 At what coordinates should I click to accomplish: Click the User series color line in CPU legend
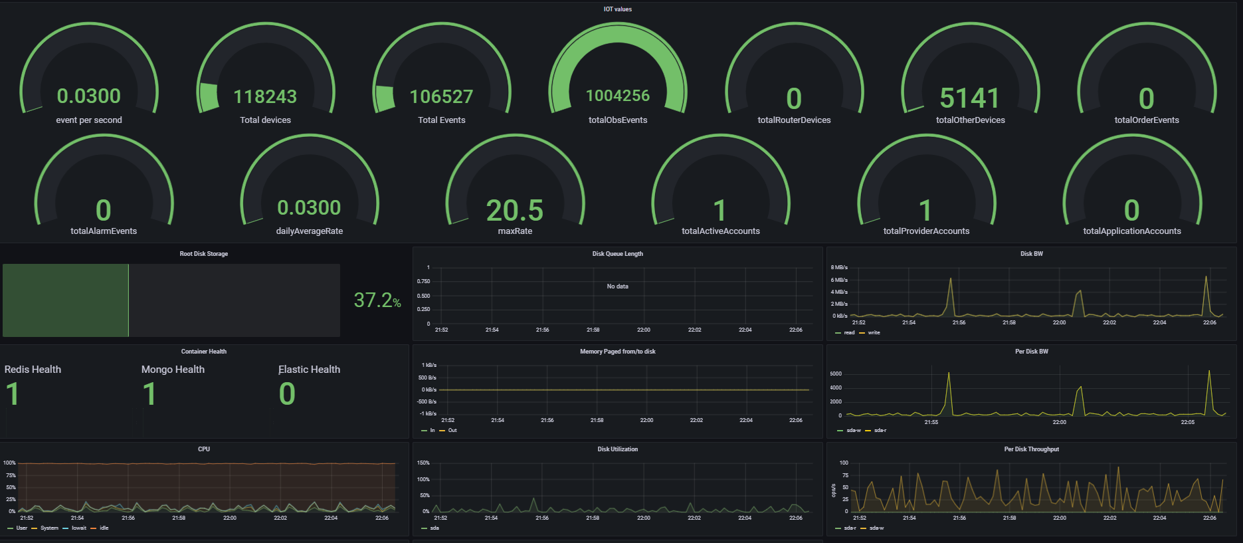[10, 528]
